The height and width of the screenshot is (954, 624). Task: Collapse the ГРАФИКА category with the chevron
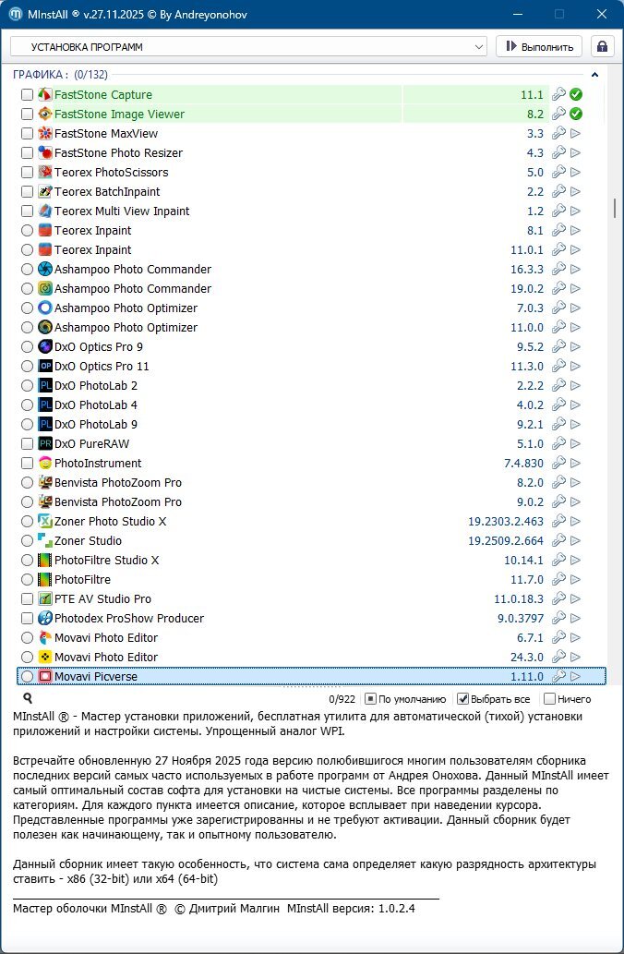point(595,75)
